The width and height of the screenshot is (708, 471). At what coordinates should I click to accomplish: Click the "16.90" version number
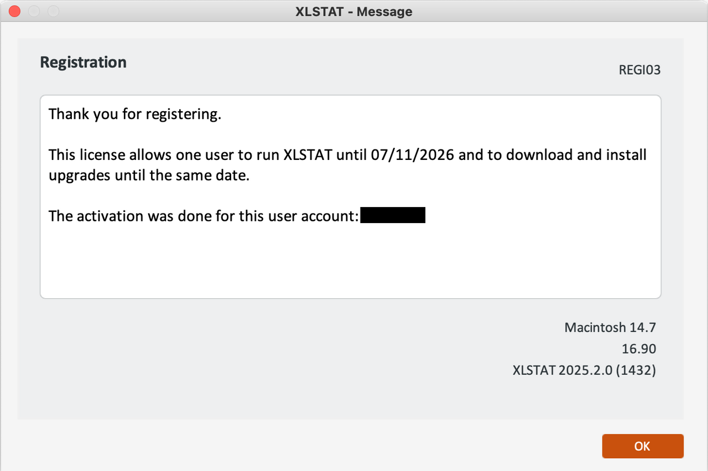click(x=638, y=349)
